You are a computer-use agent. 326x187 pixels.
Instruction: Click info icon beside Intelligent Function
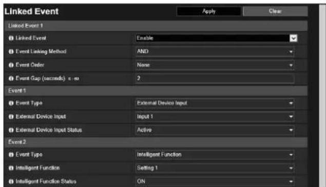point(11,168)
